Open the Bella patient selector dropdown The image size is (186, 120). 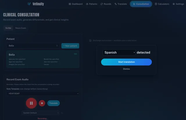point(33,46)
